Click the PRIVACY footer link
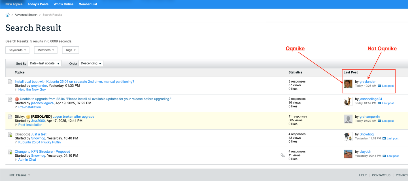This screenshot has width=408, height=181. pyautogui.click(x=402, y=175)
